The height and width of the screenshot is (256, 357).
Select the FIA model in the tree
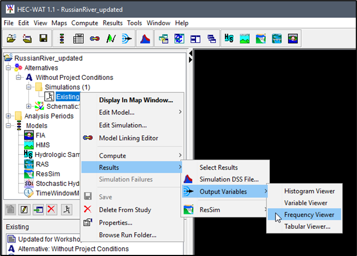click(x=41, y=136)
